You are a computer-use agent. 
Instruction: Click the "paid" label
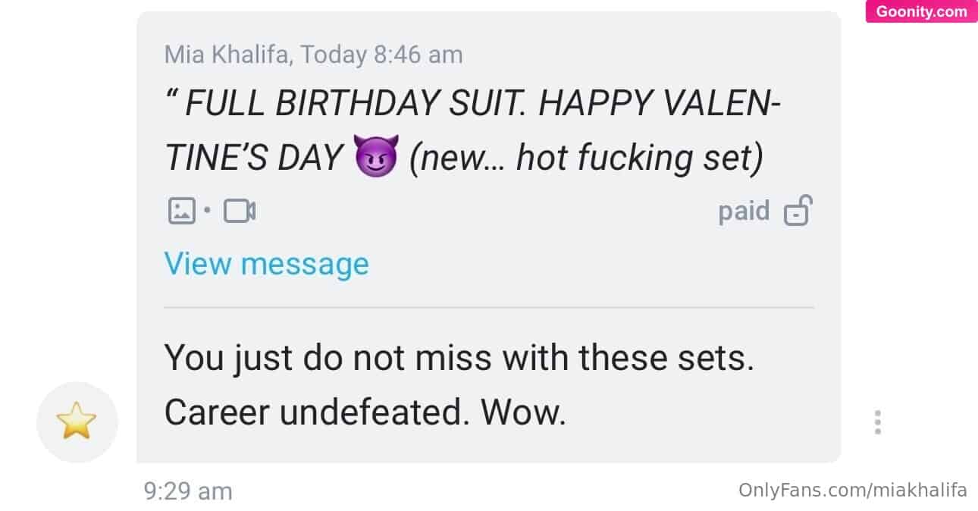(x=744, y=211)
